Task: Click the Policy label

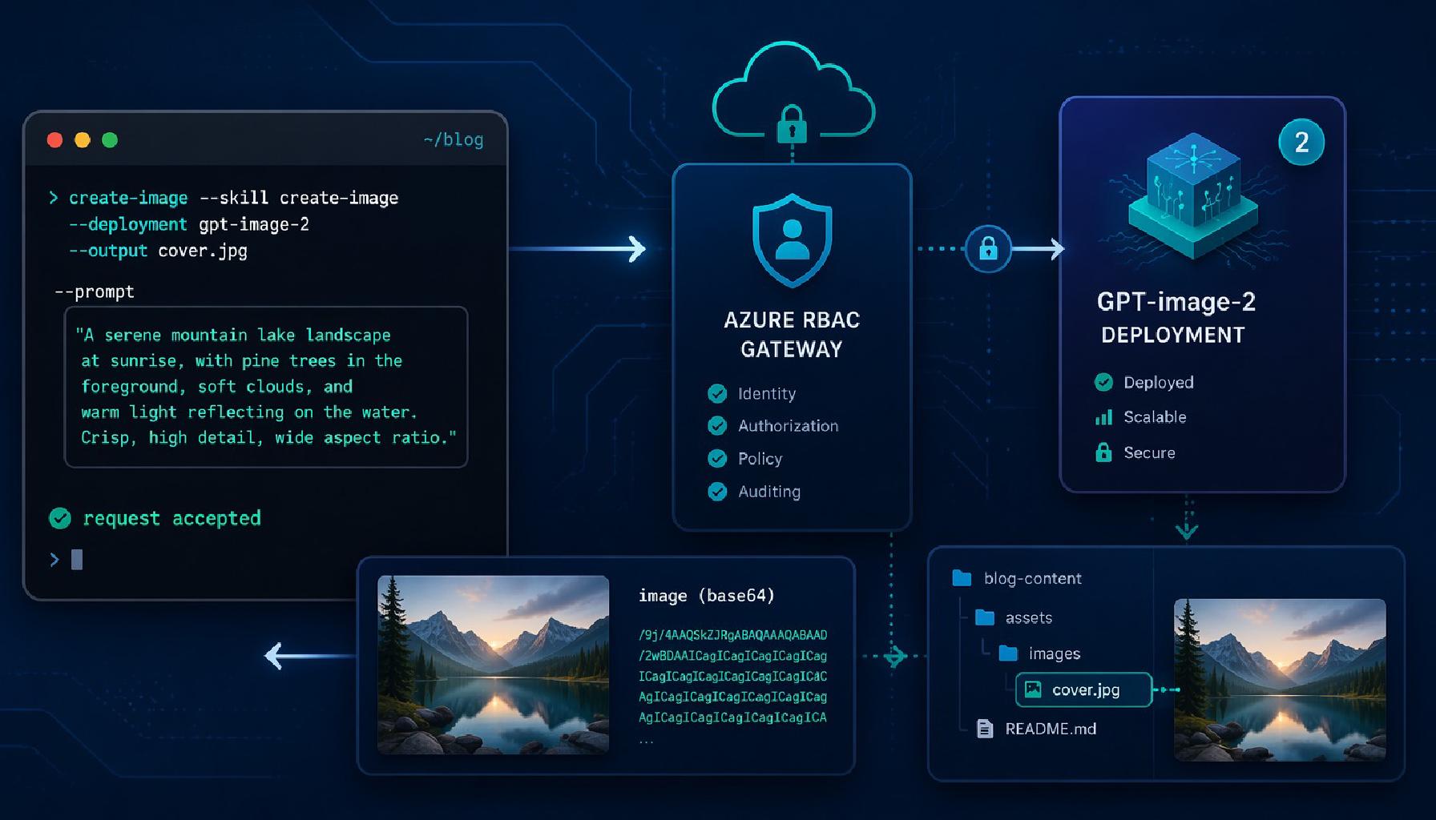Action: point(760,459)
